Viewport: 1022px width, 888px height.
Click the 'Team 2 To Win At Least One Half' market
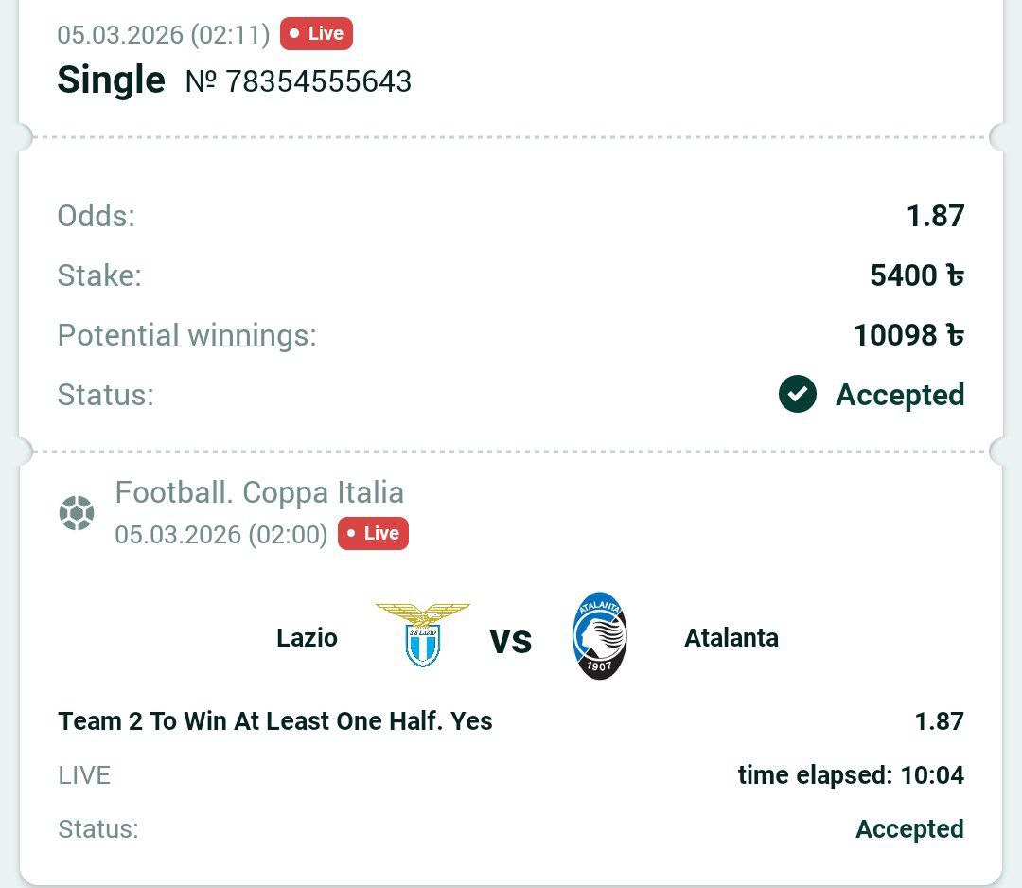point(275,721)
